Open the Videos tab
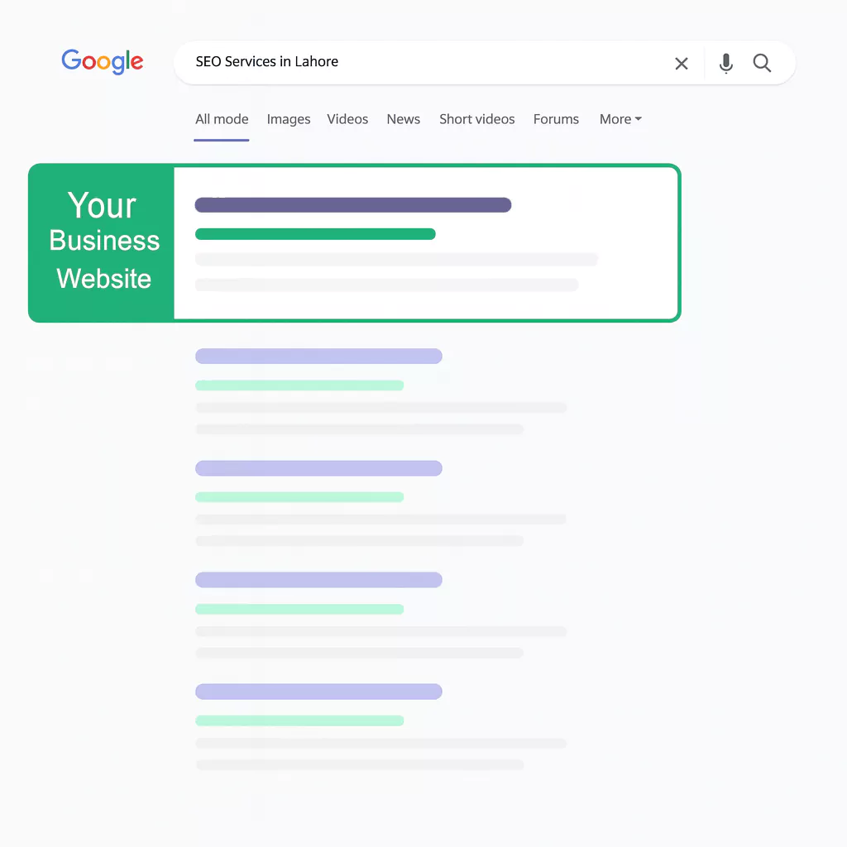The width and height of the screenshot is (847, 847). (347, 119)
